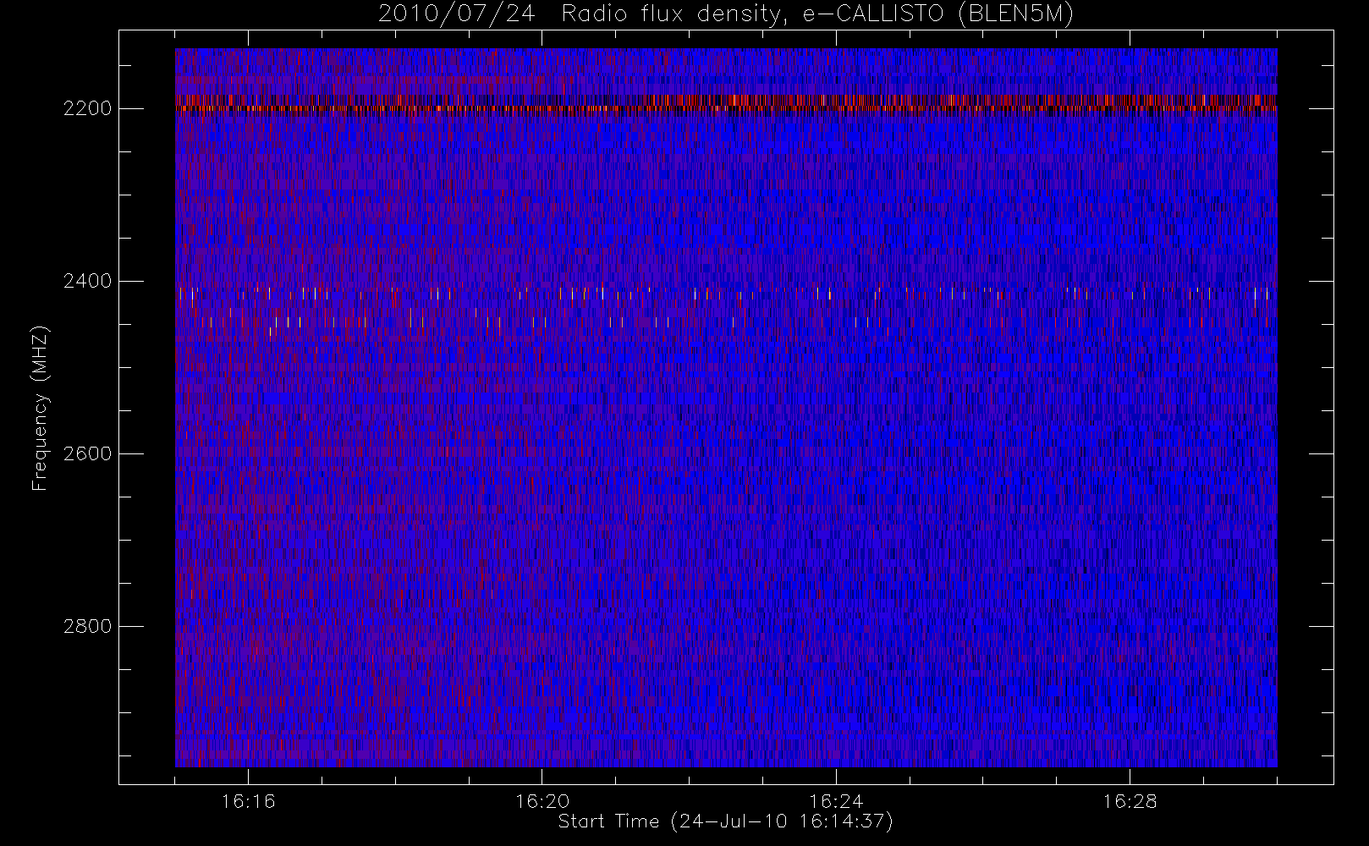Select the 2600 frequency tick label
1369x846 pixels.
click(88, 454)
